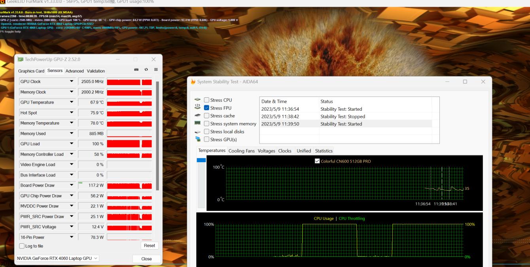Switch to the Clocks tab

point(285,151)
